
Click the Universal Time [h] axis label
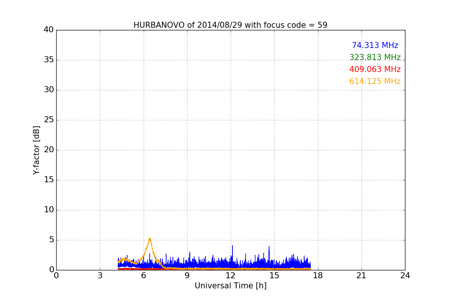(x=230, y=286)
